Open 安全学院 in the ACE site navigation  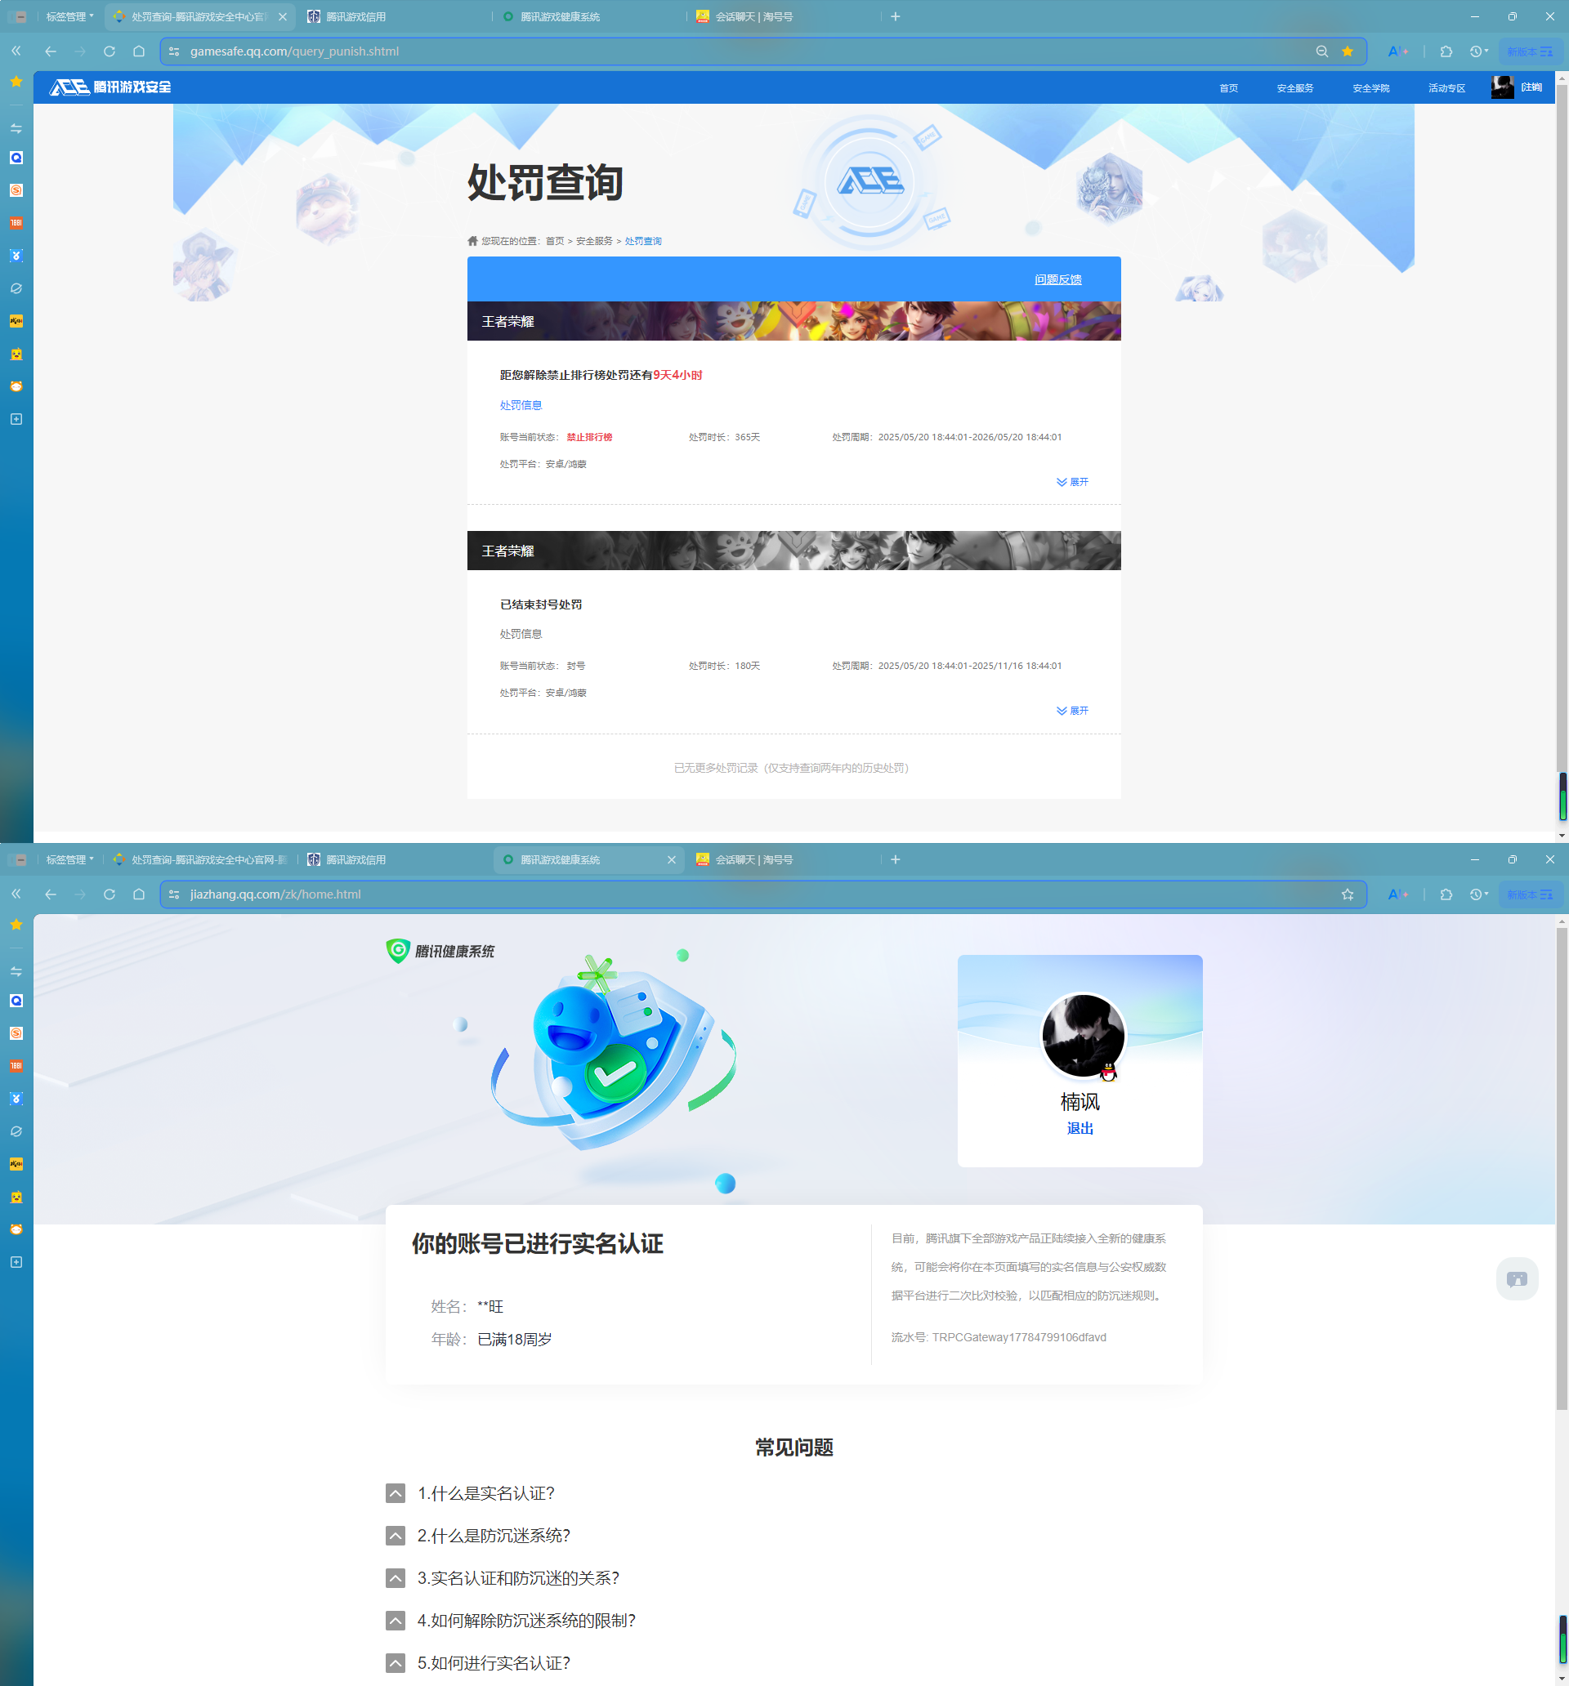point(1370,88)
